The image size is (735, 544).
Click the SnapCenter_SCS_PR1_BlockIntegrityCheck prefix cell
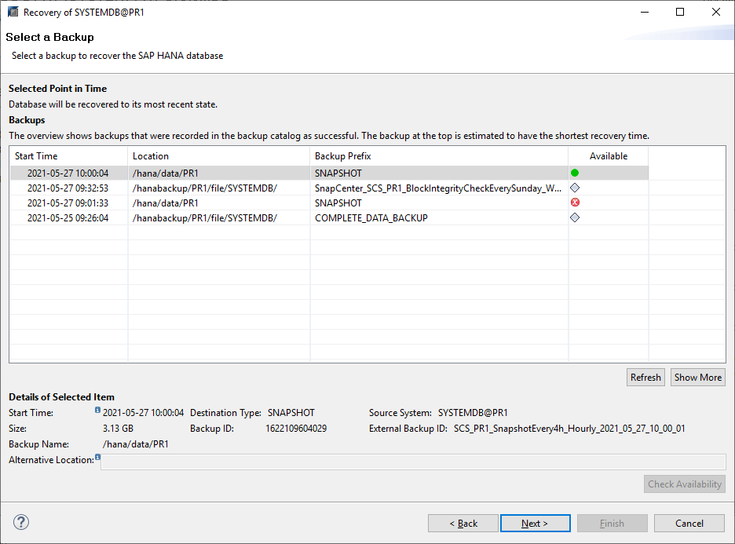(438, 188)
